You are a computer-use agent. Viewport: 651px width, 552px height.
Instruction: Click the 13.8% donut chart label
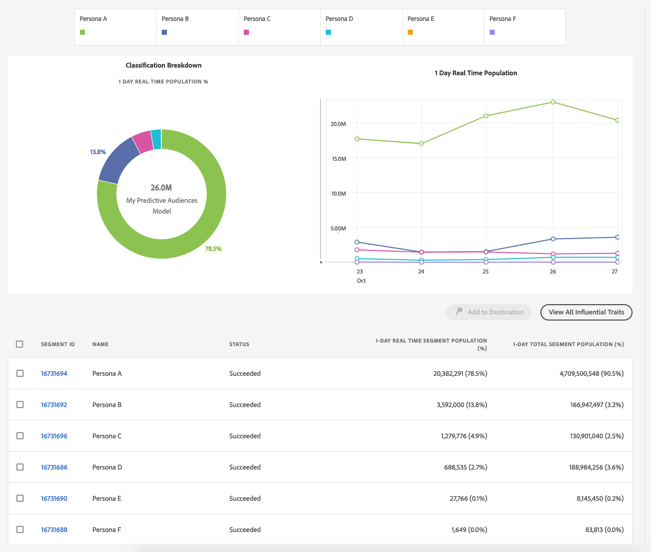coord(98,152)
